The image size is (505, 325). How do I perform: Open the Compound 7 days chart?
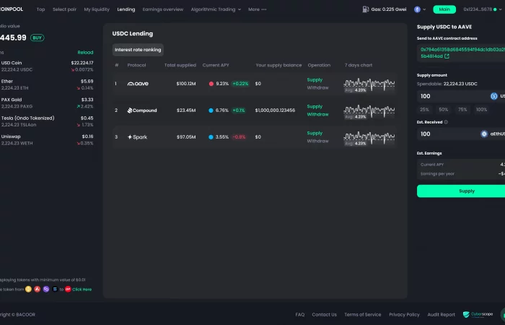point(369,112)
